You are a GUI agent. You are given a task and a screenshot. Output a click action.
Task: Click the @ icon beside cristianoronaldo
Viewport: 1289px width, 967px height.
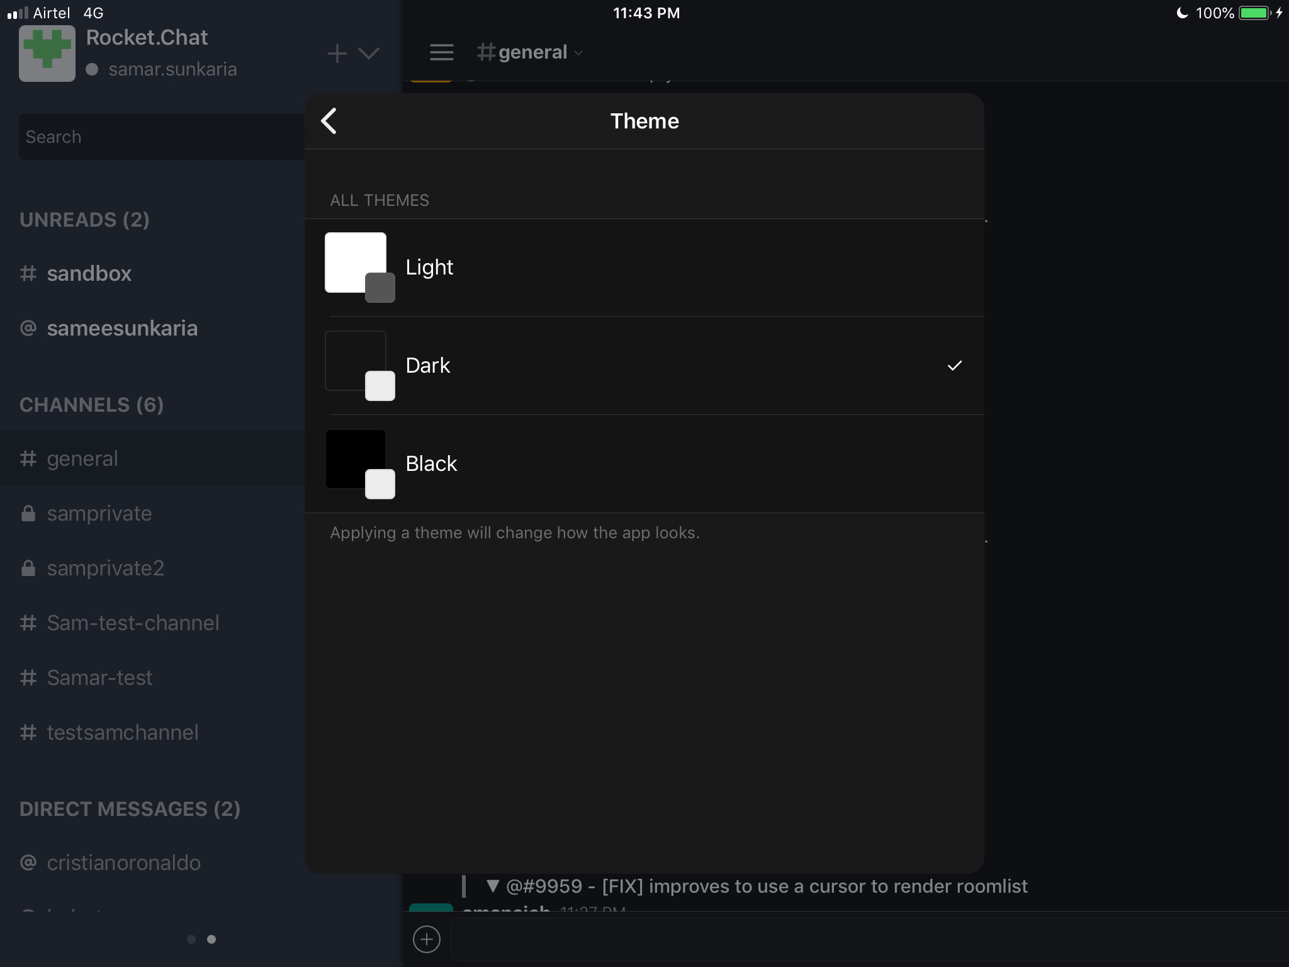point(28,862)
